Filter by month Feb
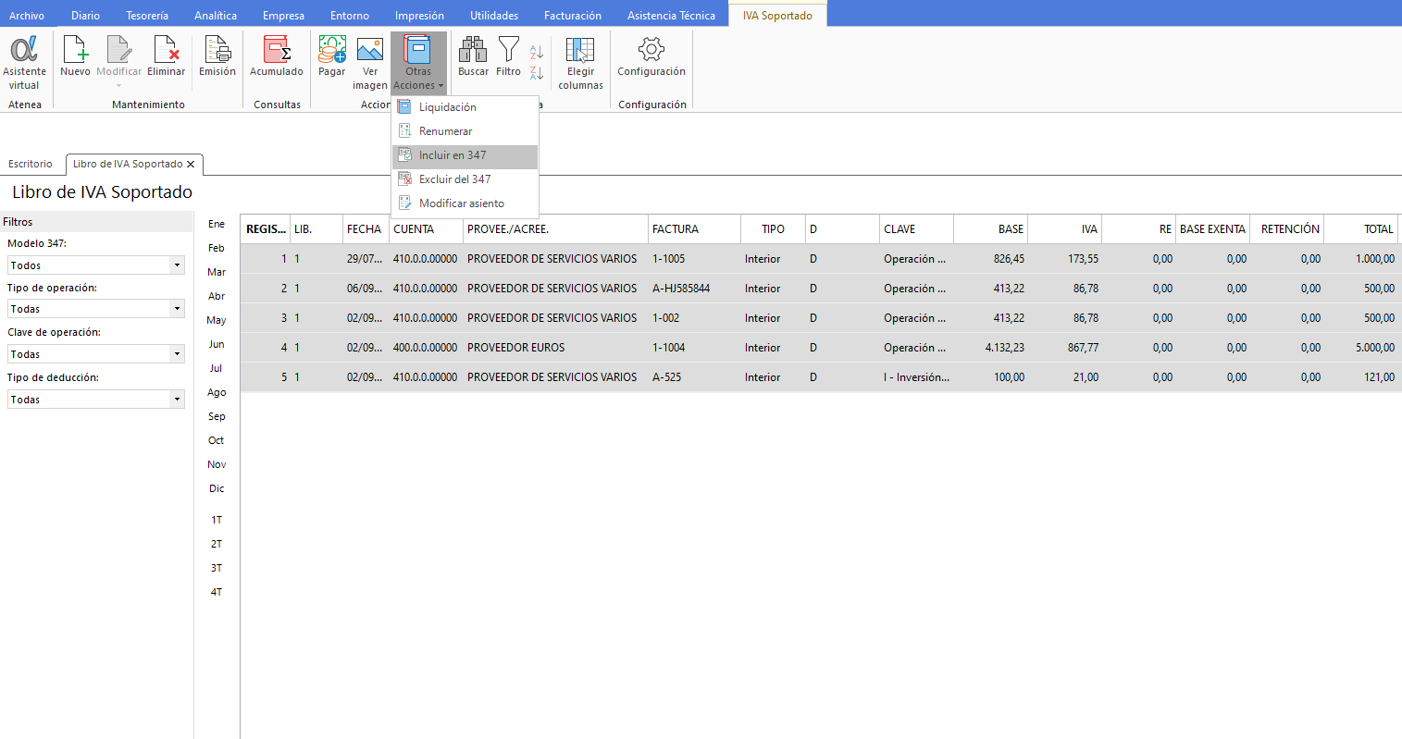The image size is (1402, 739). pos(217,248)
